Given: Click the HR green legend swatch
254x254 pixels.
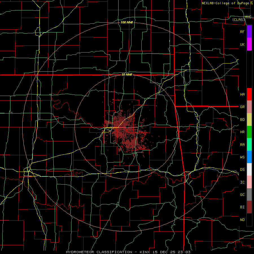Looking at the screenshot, I should pyautogui.click(x=249, y=132).
